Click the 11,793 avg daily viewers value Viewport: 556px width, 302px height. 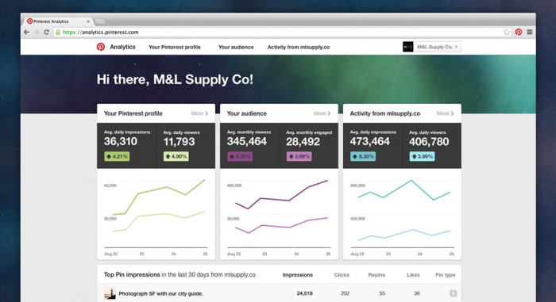tap(179, 142)
